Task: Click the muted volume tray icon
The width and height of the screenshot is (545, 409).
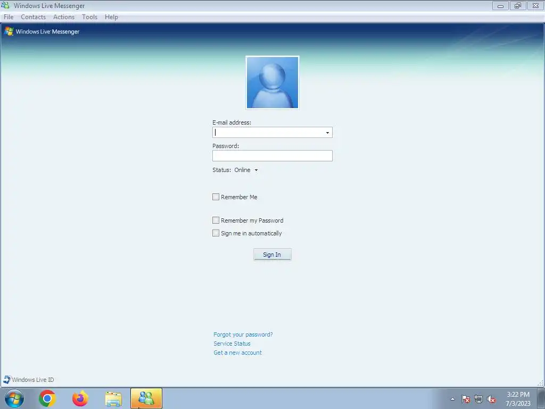Action: pyautogui.click(x=491, y=399)
